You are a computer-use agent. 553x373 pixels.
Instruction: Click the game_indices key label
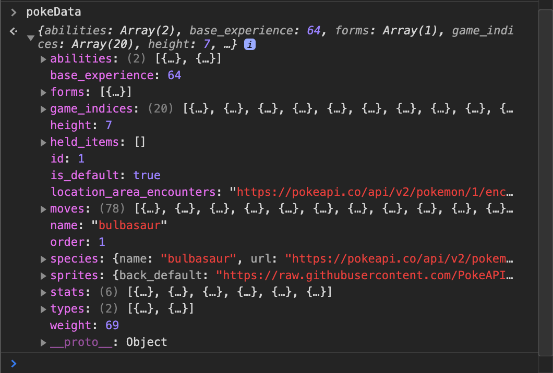tap(92, 108)
